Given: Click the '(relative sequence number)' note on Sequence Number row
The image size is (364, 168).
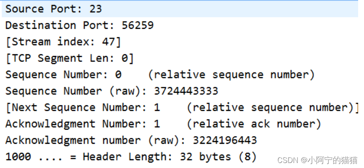Looking at the screenshot, I should point(231,75).
